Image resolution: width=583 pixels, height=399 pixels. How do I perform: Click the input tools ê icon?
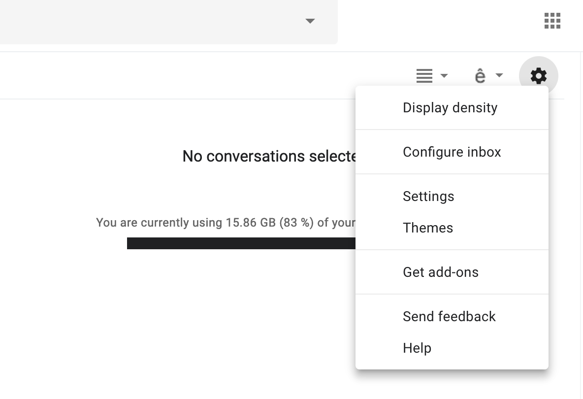(x=480, y=76)
